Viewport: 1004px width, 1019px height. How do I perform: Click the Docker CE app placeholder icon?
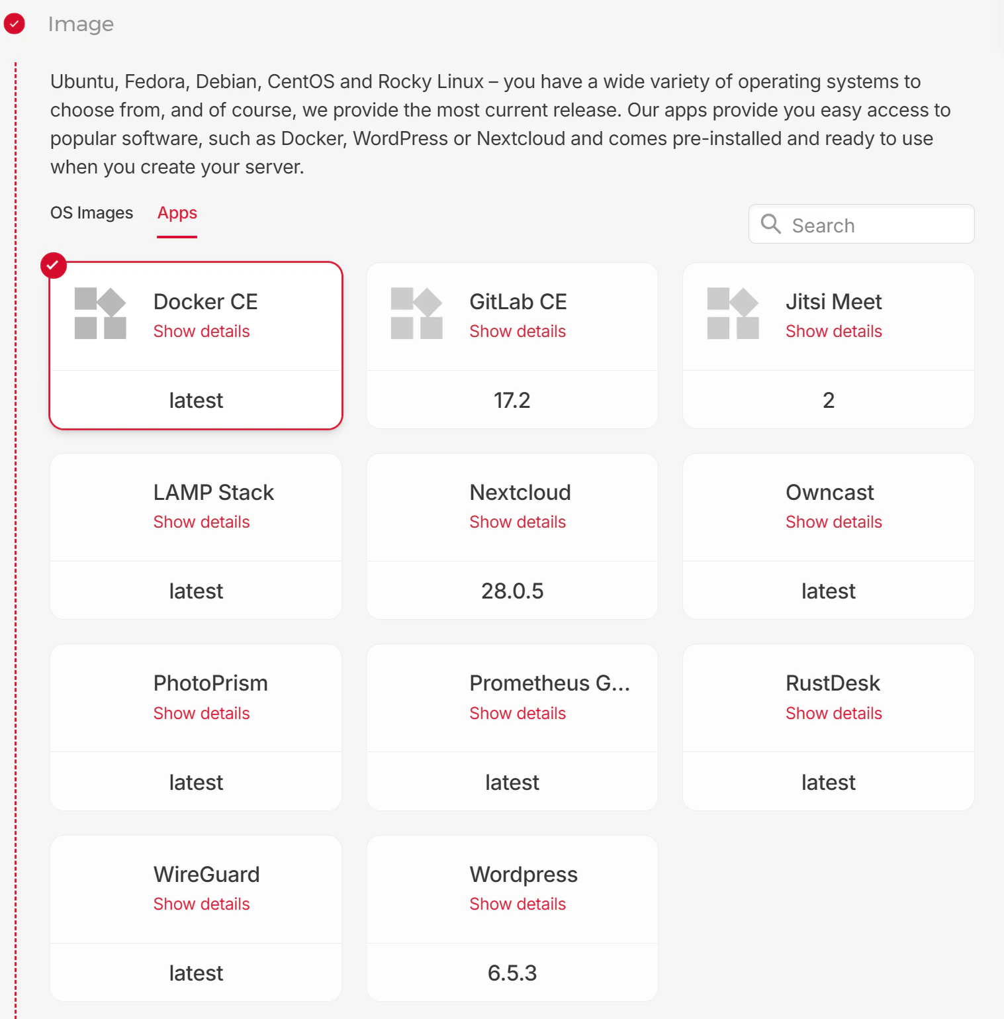coord(101,313)
